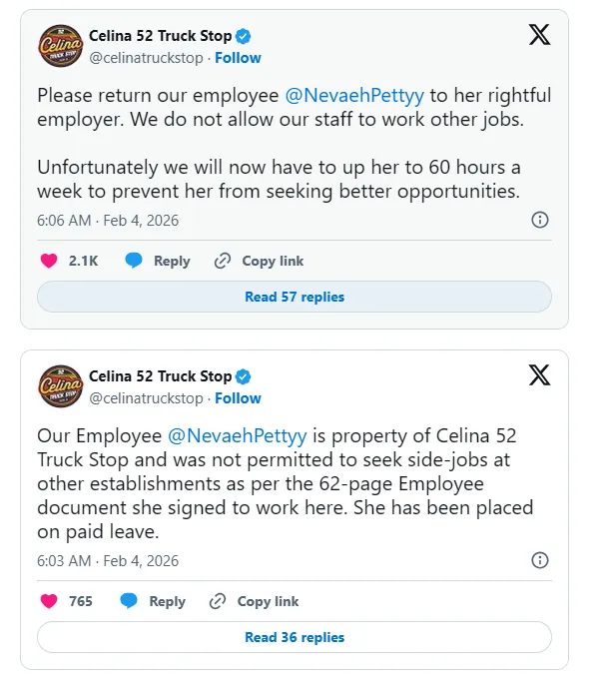Click the copy link chain icon on the top tweet
The image size is (601, 681).
pyautogui.click(x=223, y=261)
